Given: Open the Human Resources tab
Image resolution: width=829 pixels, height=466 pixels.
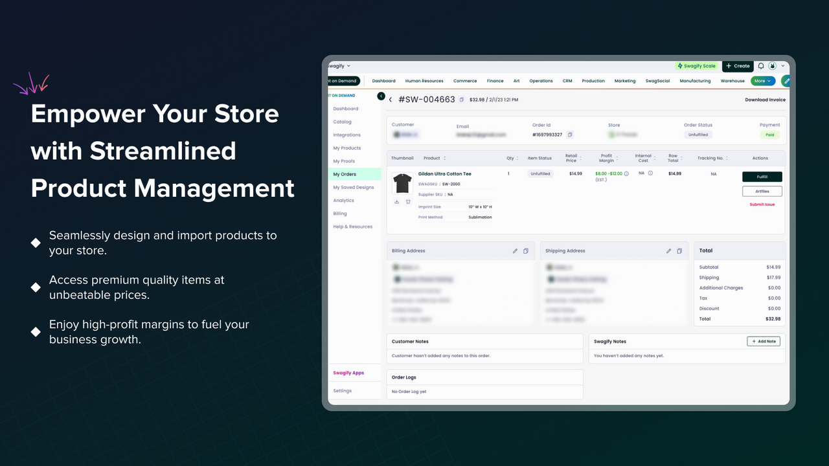Looking at the screenshot, I should (424, 81).
